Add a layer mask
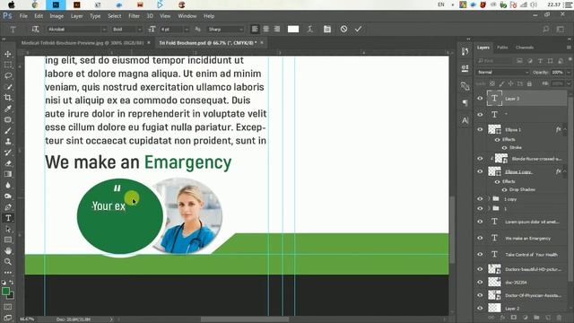Screen dimensions: 574x323 (514, 318)
